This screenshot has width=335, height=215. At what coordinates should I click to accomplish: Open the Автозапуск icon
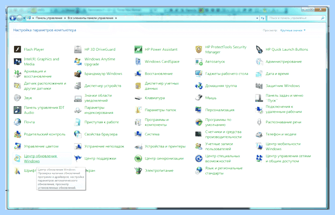199,62
